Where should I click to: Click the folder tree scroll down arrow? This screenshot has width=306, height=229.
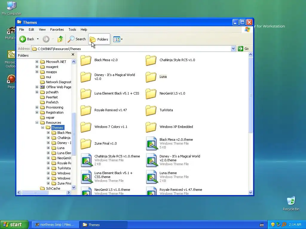(74, 188)
